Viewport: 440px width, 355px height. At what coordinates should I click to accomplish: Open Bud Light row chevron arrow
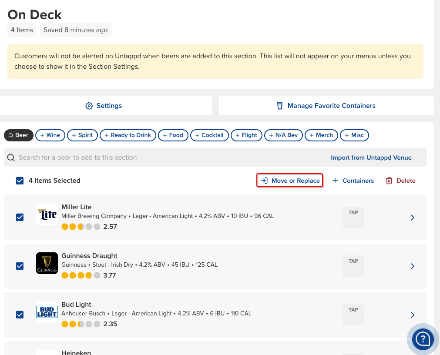coord(413,315)
